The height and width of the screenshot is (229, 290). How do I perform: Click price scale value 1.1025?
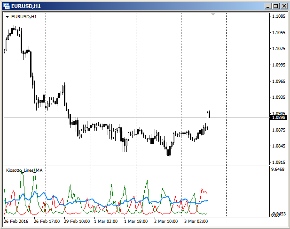pyautogui.click(x=279, y=49)
